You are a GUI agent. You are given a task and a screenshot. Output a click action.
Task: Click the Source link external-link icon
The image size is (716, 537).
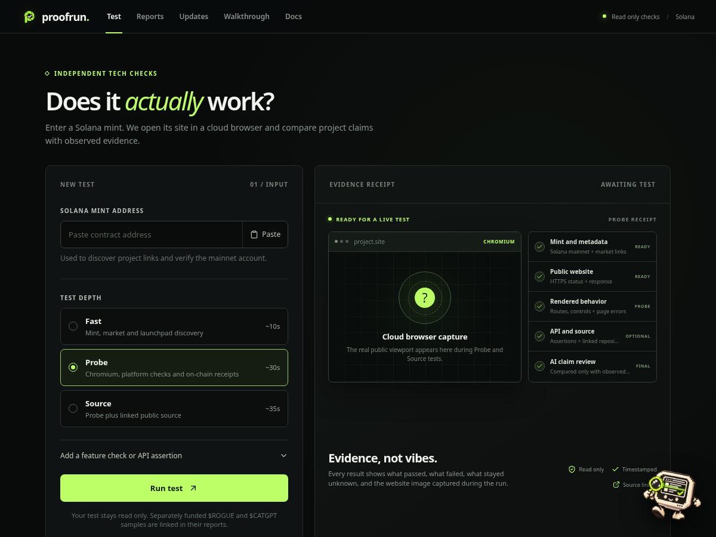[x=616, y=484]
